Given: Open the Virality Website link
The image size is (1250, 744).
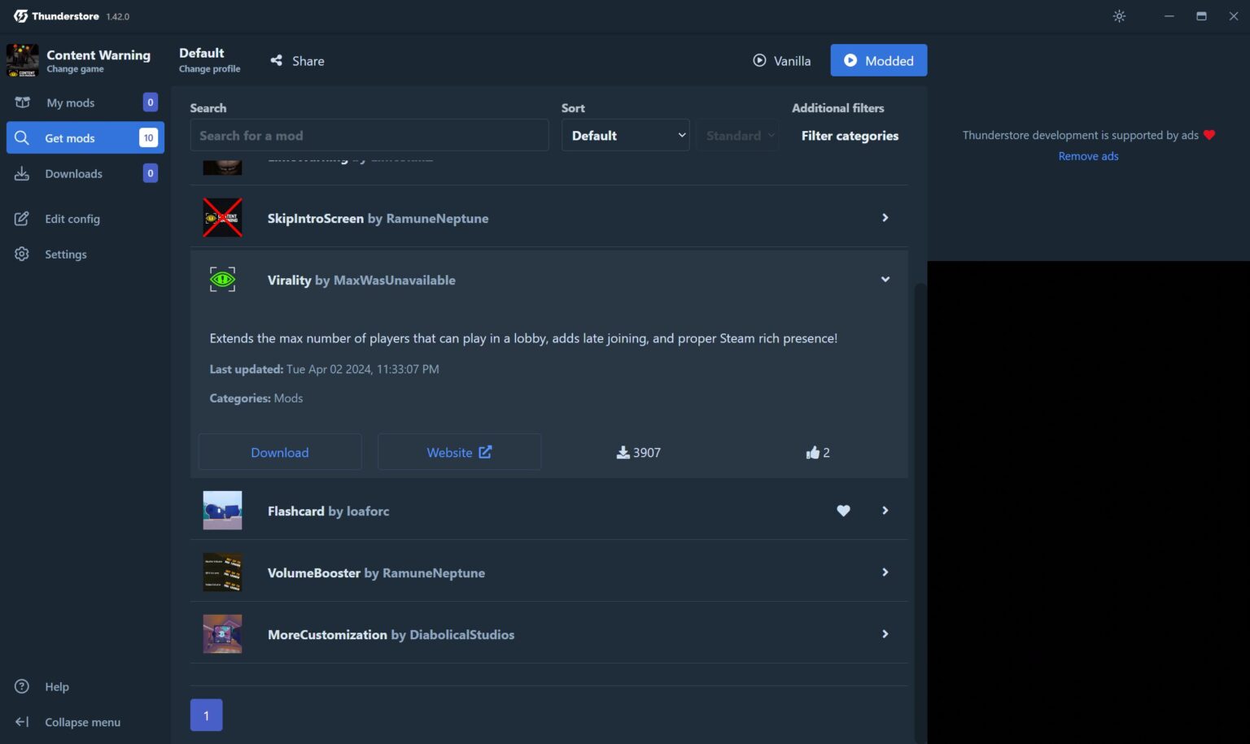Looking at the screenshot, I should (x=459, y=452).
